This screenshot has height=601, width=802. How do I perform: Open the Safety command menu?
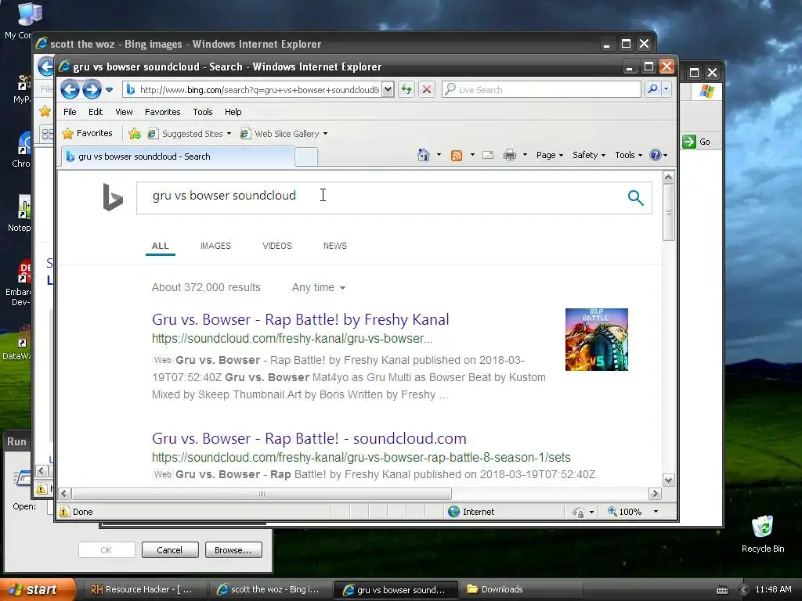(589, 155)
